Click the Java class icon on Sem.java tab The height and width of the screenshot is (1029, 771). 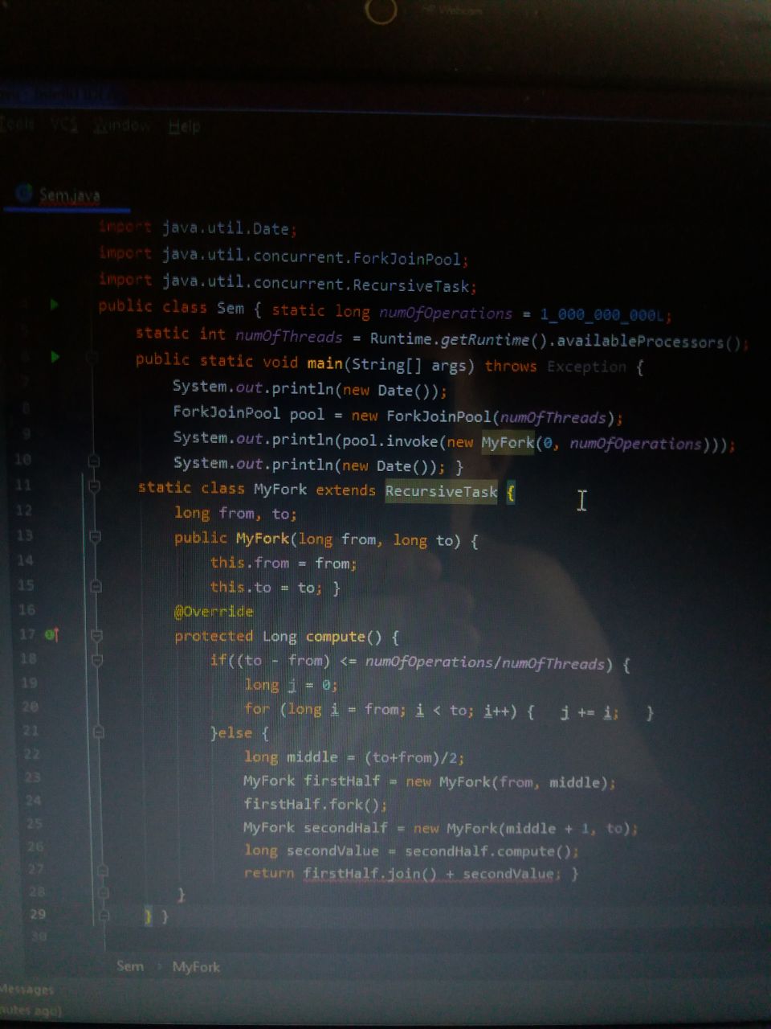coord(25,193)
